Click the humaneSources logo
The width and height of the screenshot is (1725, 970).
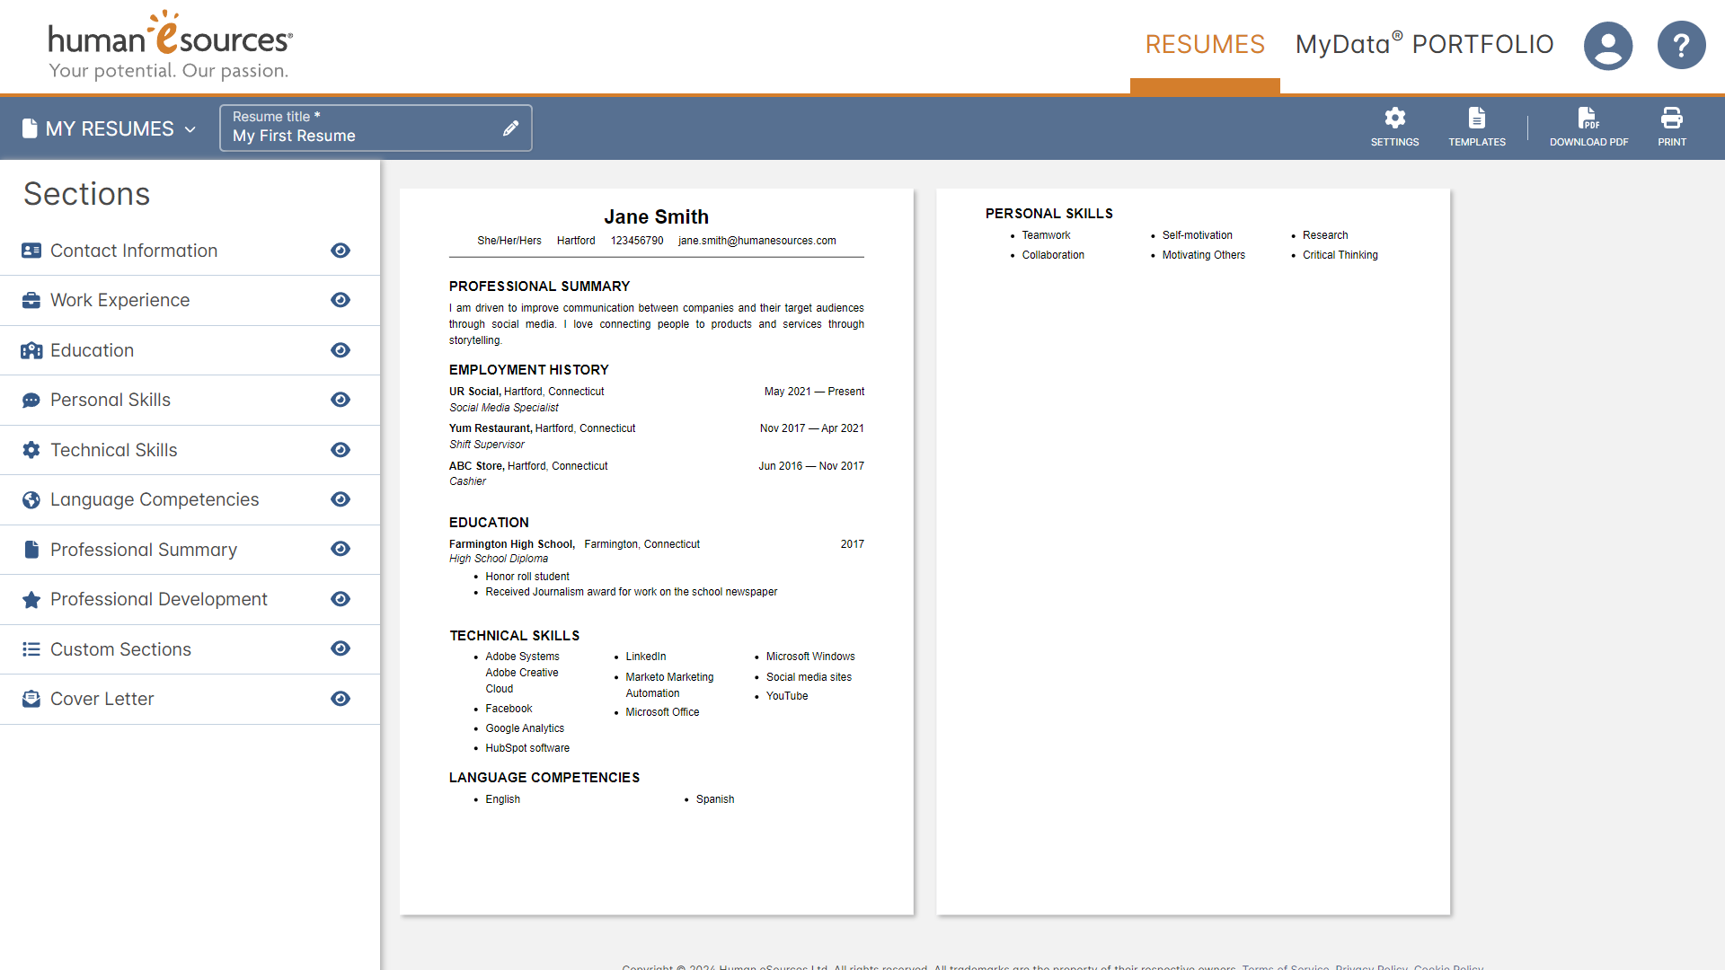(x=170, y=45)
